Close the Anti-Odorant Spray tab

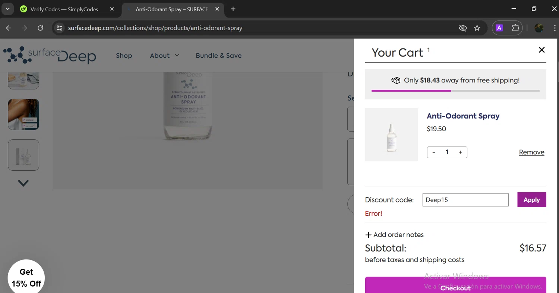pos(217,9)
